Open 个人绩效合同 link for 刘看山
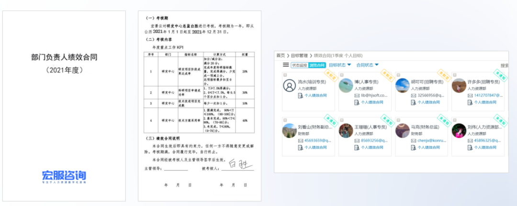Image resolution: width=517 pixels, height=206 pixels. coord(315,147)
